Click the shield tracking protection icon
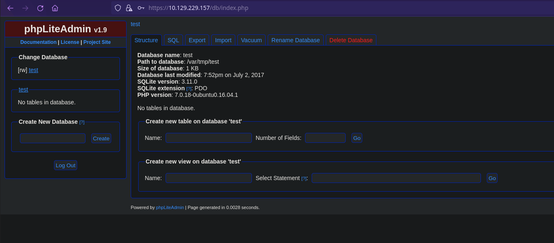Viewport: 554px width, 243px height. (118, 8)
